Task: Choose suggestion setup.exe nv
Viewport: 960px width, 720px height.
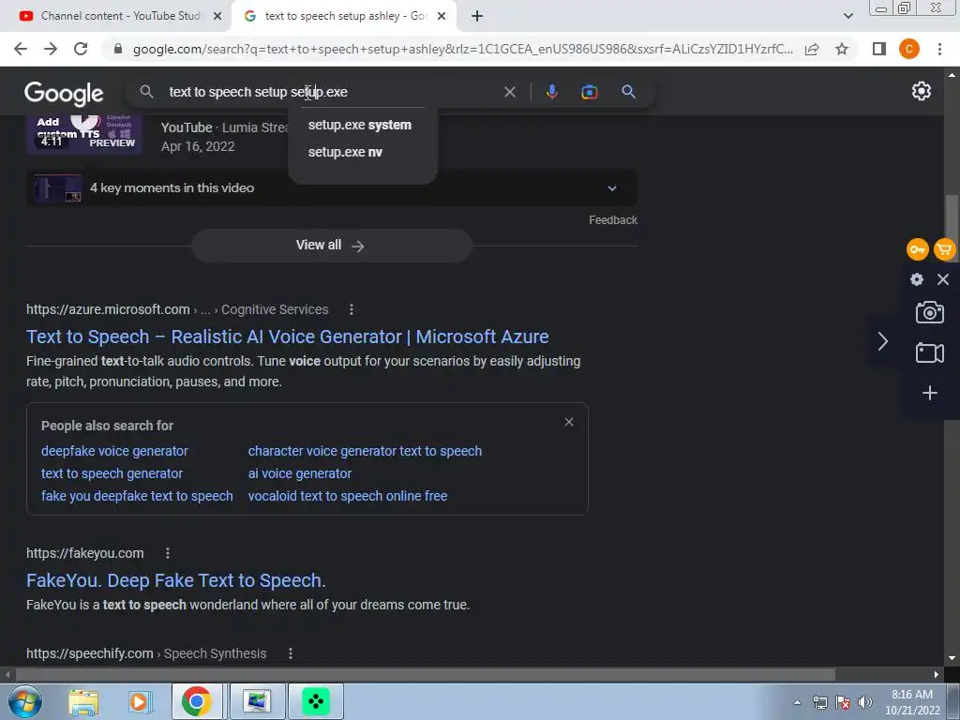Action: [x=345, y=152]
